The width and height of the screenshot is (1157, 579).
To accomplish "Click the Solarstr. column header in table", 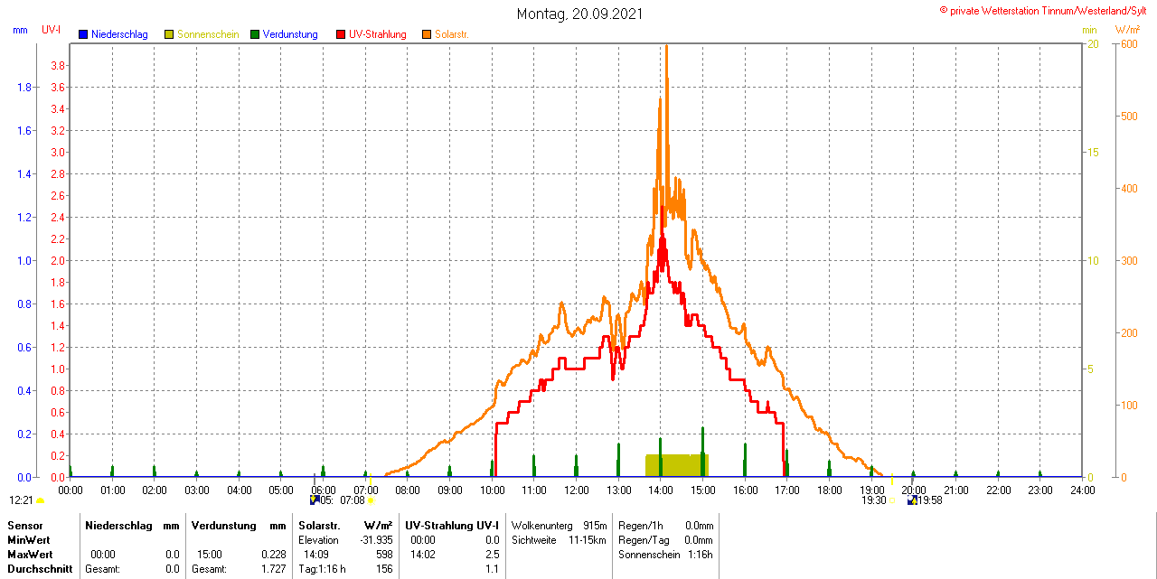I will pyautogui.click(x=319, y=526).
